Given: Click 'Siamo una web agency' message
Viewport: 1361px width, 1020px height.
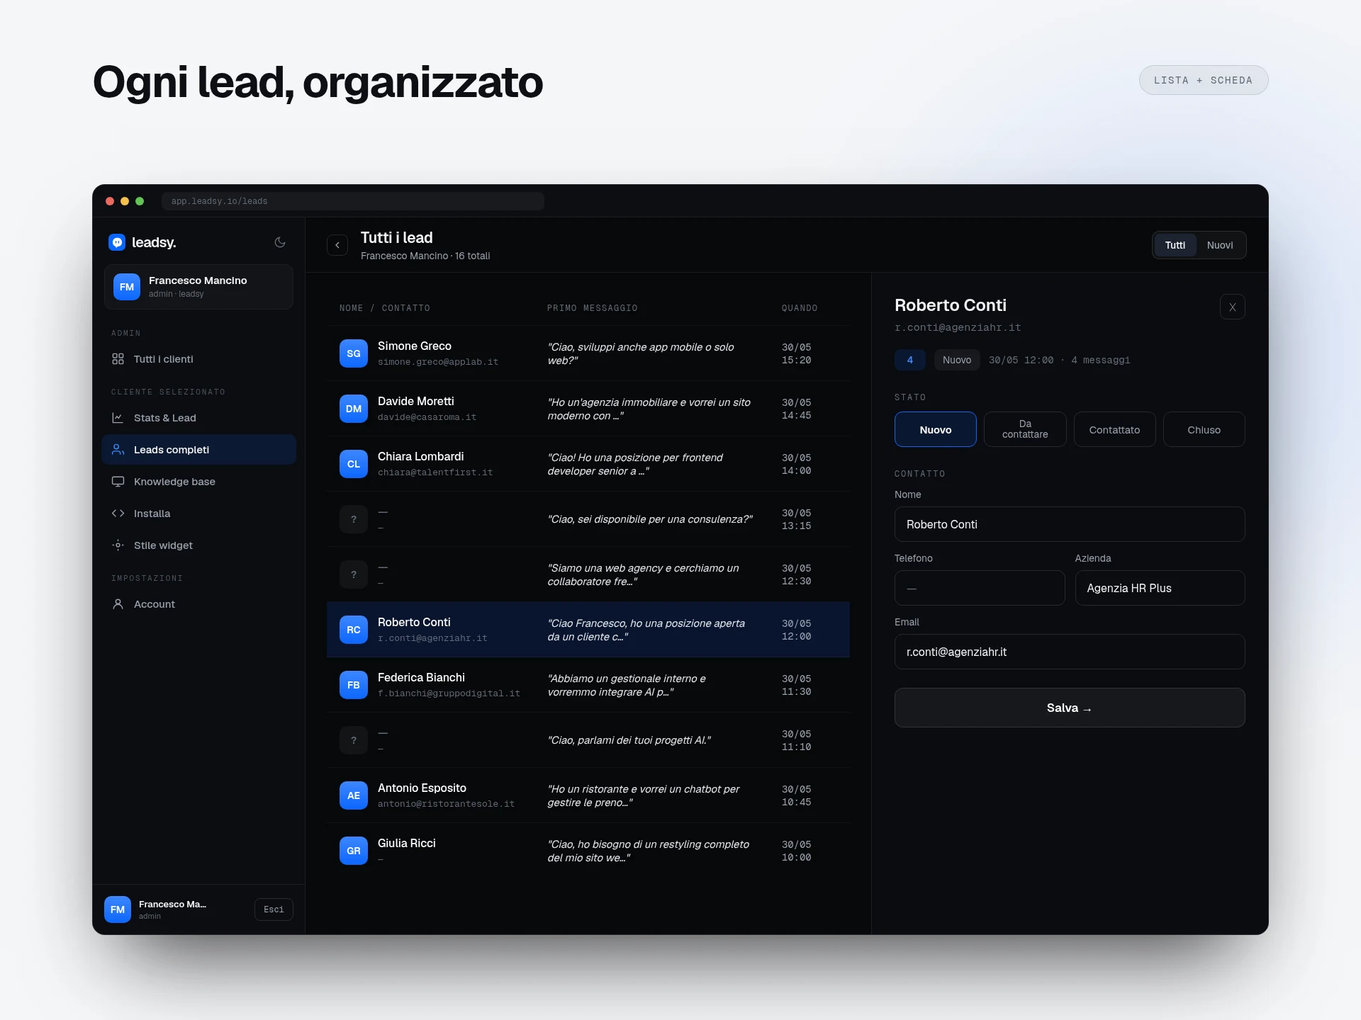Looking at the screenshot, I should coord(643,574).
